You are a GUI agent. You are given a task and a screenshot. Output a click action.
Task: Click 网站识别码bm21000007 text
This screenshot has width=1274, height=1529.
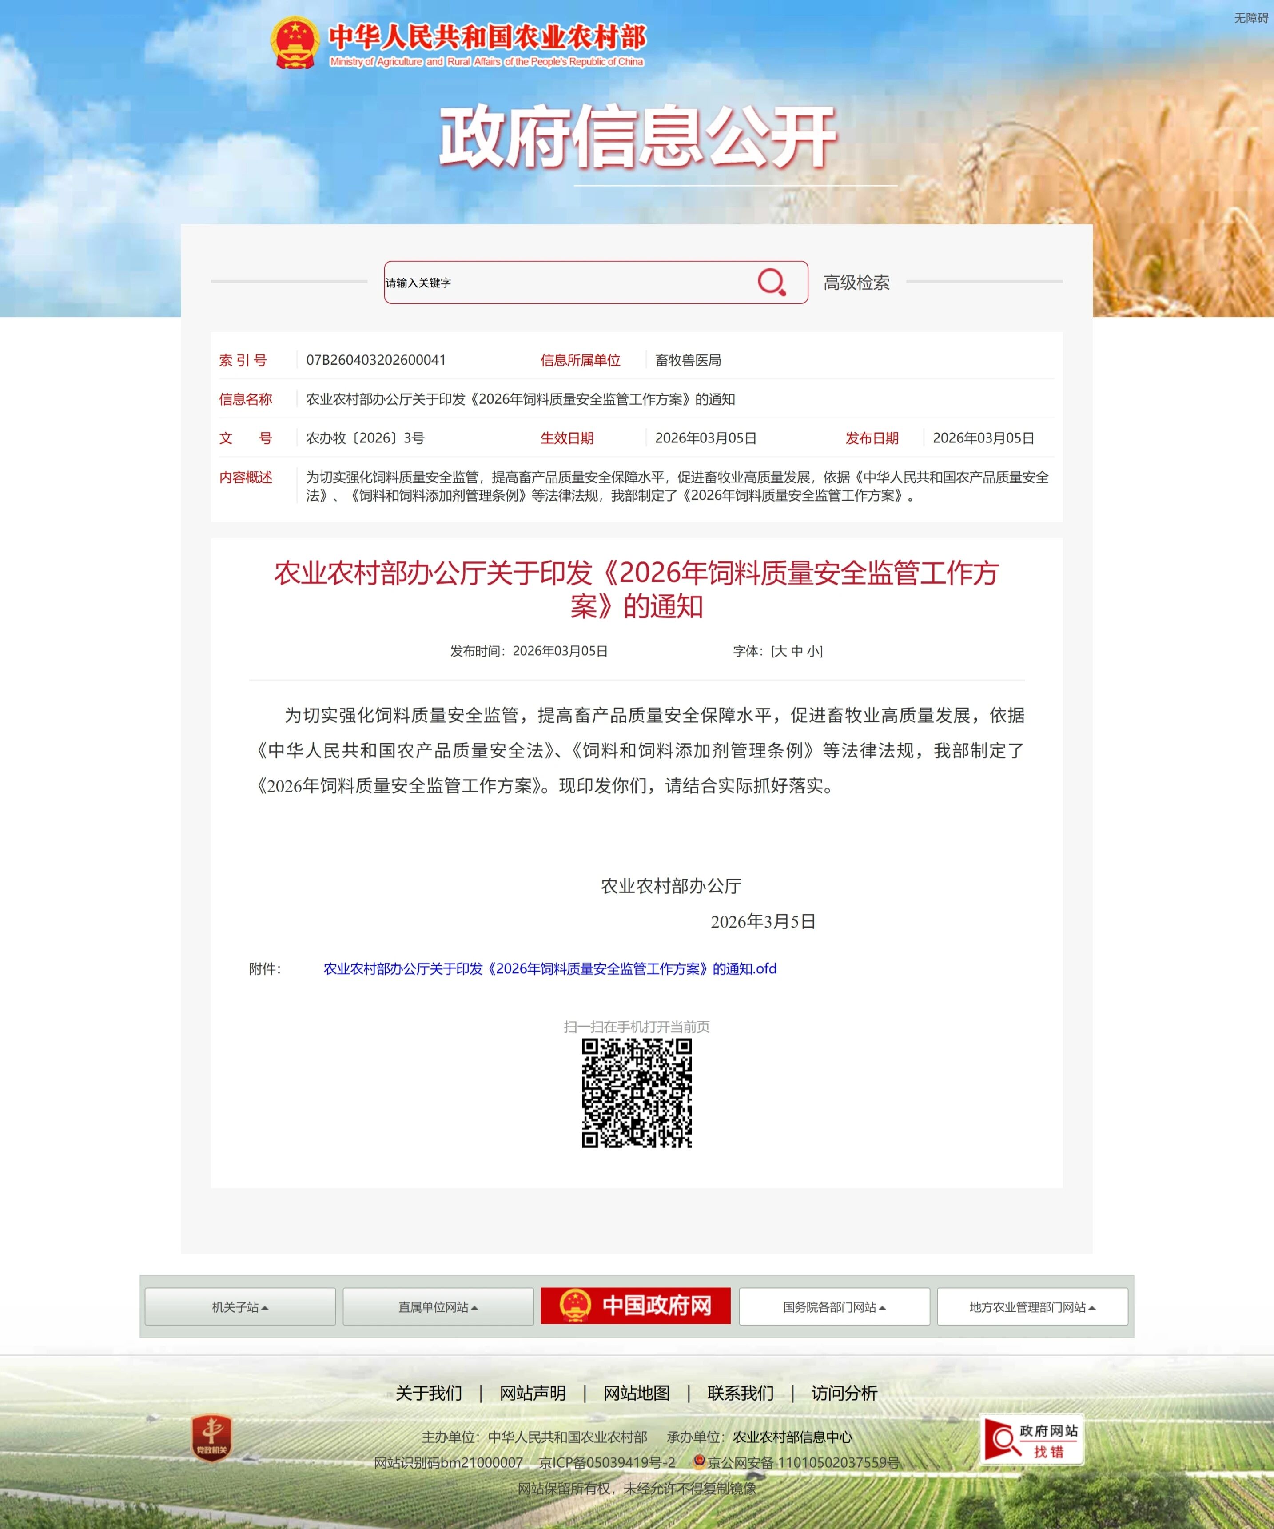pos(448,1462)
